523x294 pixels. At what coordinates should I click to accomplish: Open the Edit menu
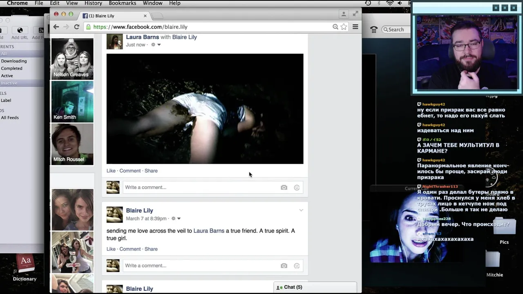pos(55,3)
